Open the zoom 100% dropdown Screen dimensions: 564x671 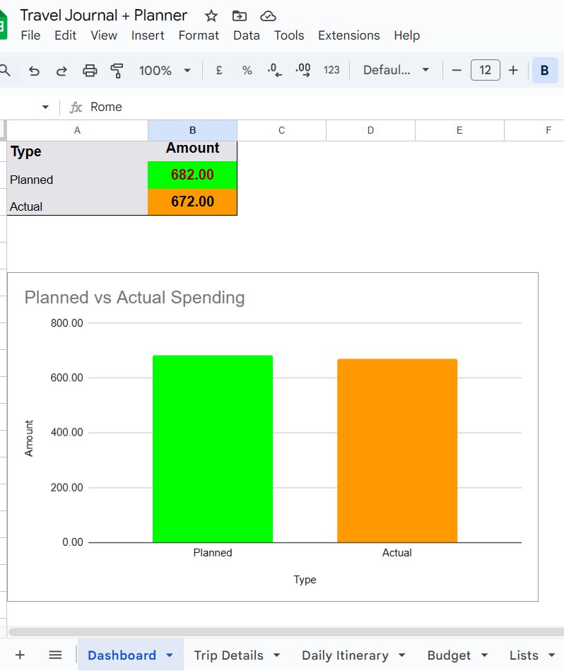(165, 70)
